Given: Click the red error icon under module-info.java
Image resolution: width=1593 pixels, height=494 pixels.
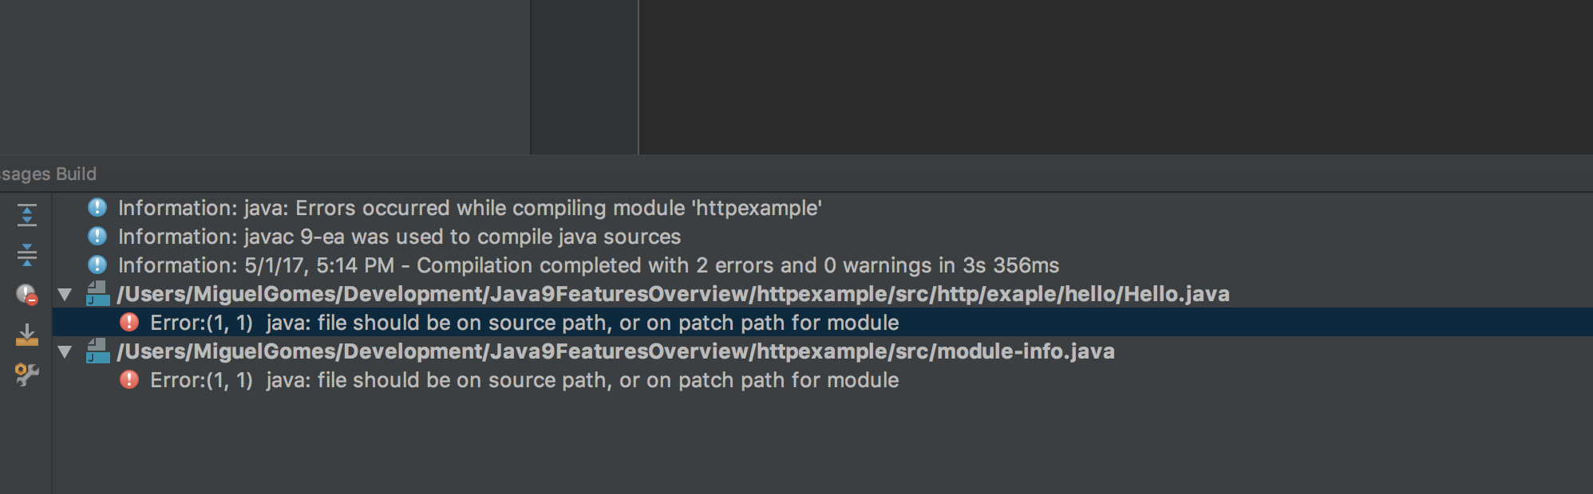Looking at the screenshot, I should pos(129,380).
